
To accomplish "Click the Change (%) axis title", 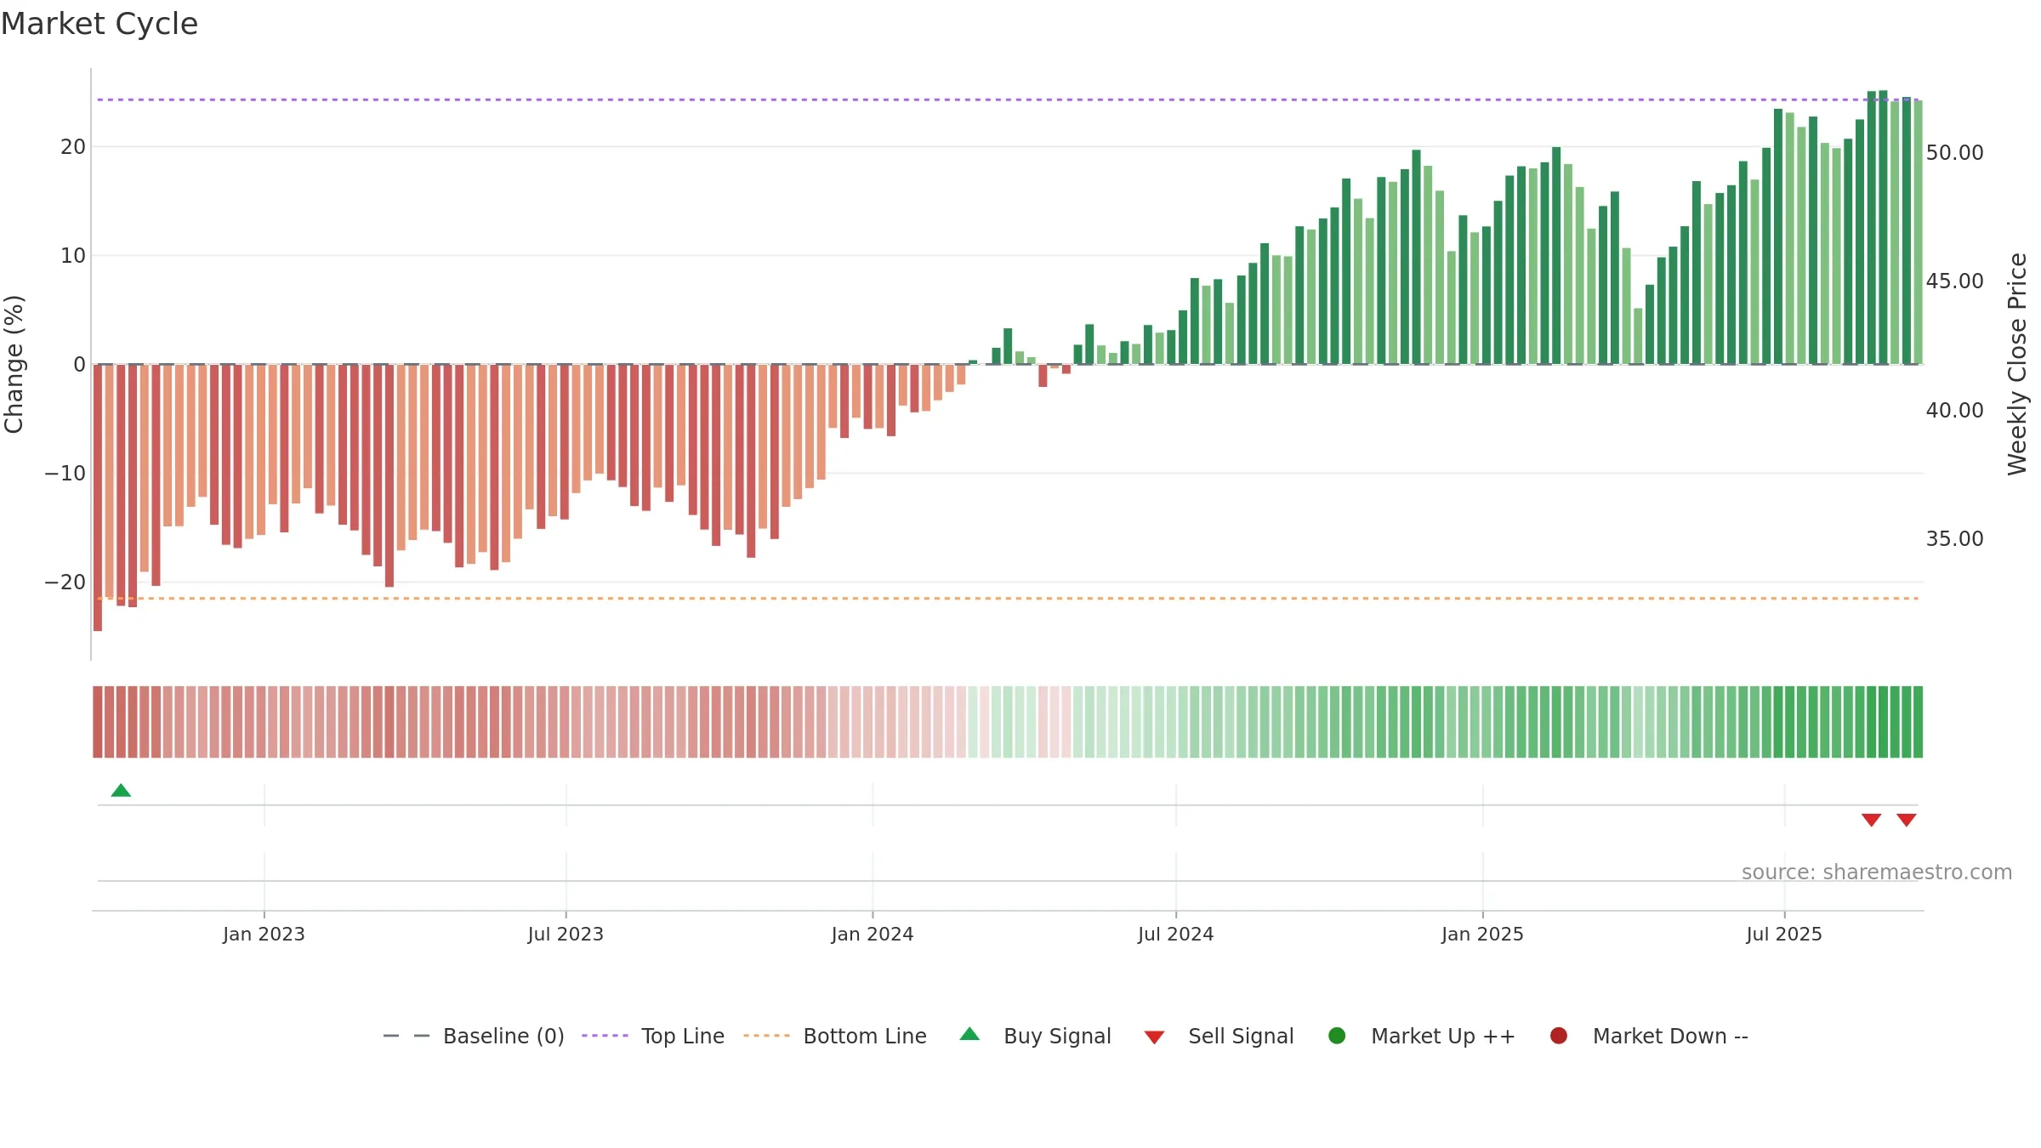I will [x=14, y=364].
